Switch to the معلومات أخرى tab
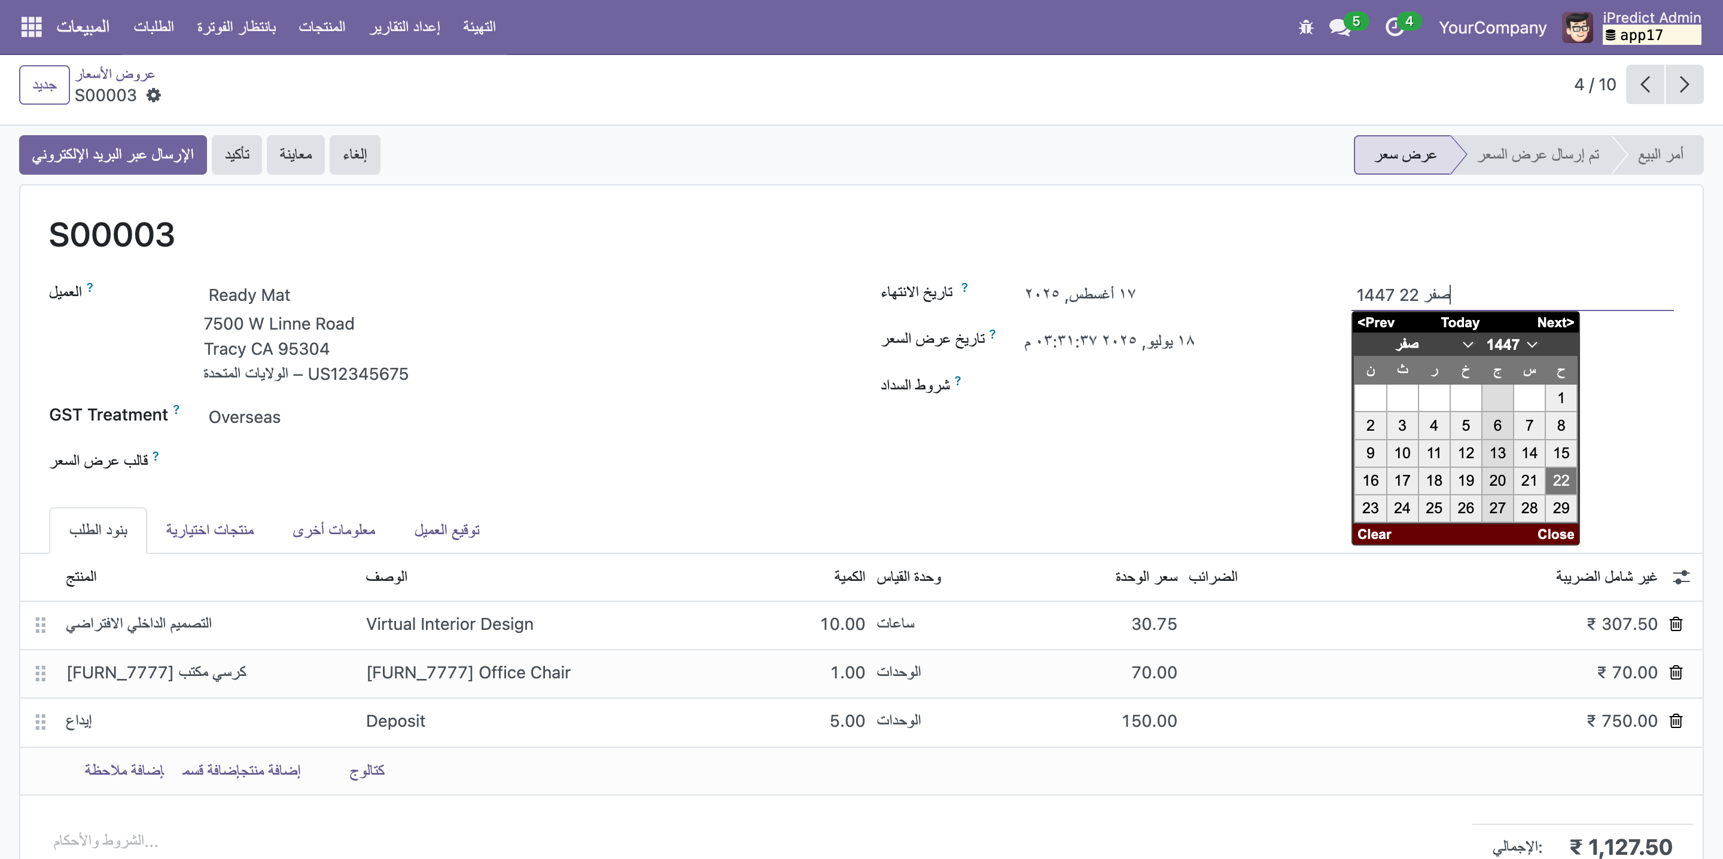Viewport: 1723px width, 859px height. [x=334, y=530]
